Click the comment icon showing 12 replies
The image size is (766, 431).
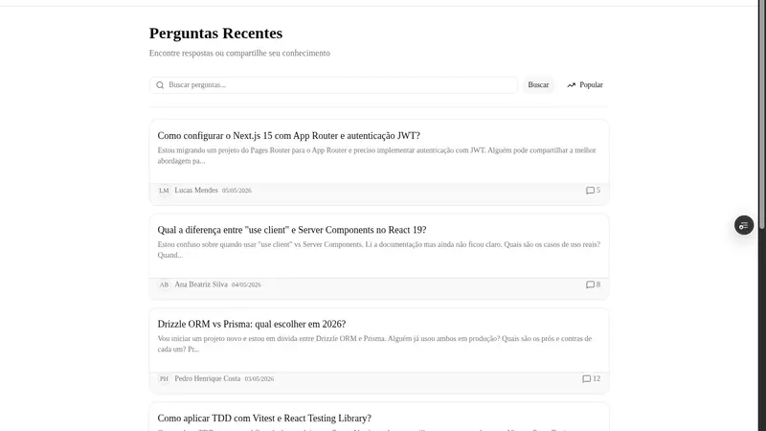pyautogui.click(x=586, y=378)
